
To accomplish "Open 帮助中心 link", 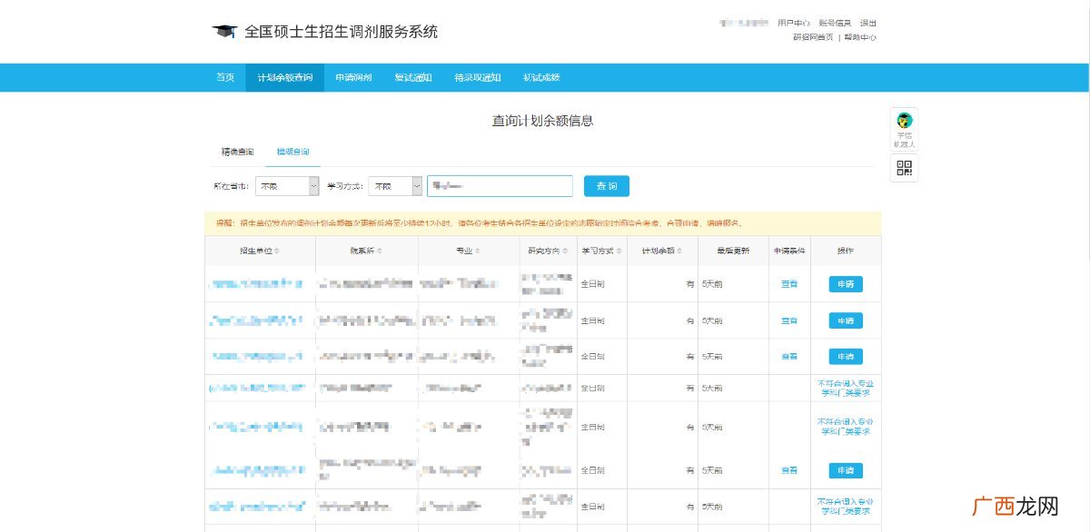I will tap(860, 37).
